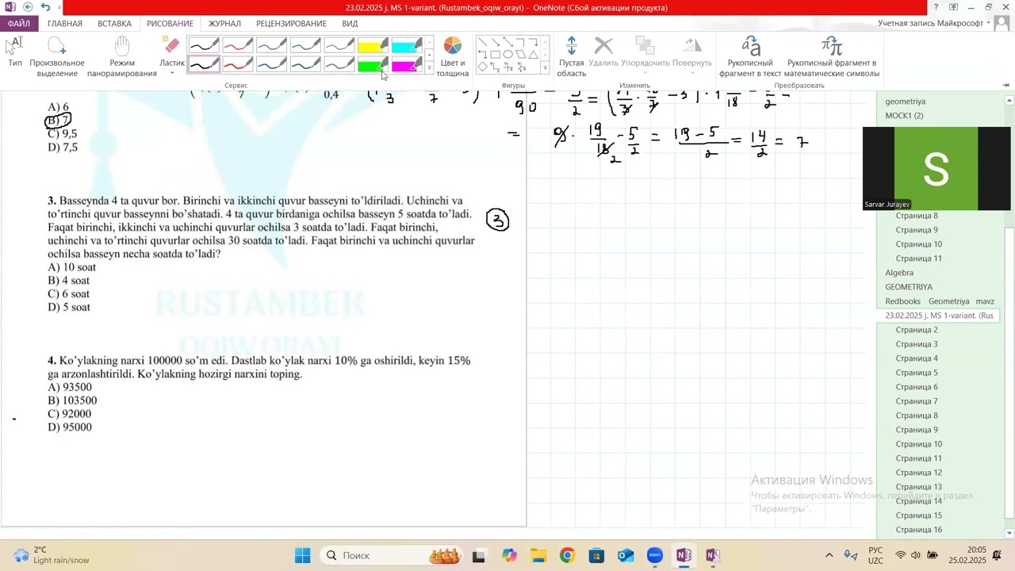Pick the green highlighter
The image size is (1015, 571).
(373, 65)
